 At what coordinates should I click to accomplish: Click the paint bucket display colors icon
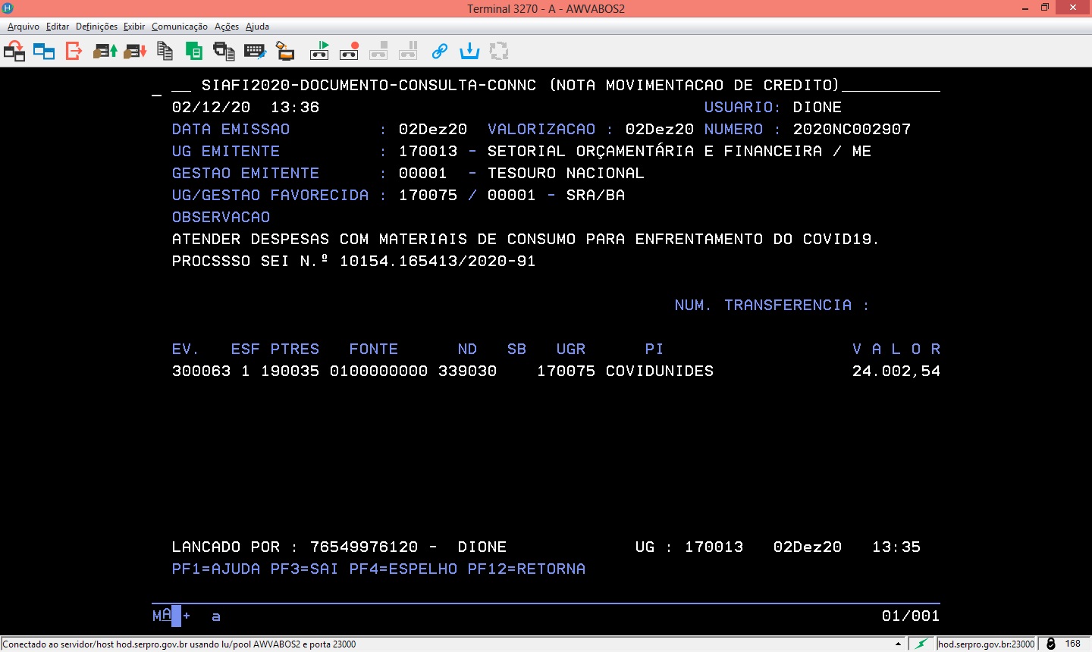[285, 52]
